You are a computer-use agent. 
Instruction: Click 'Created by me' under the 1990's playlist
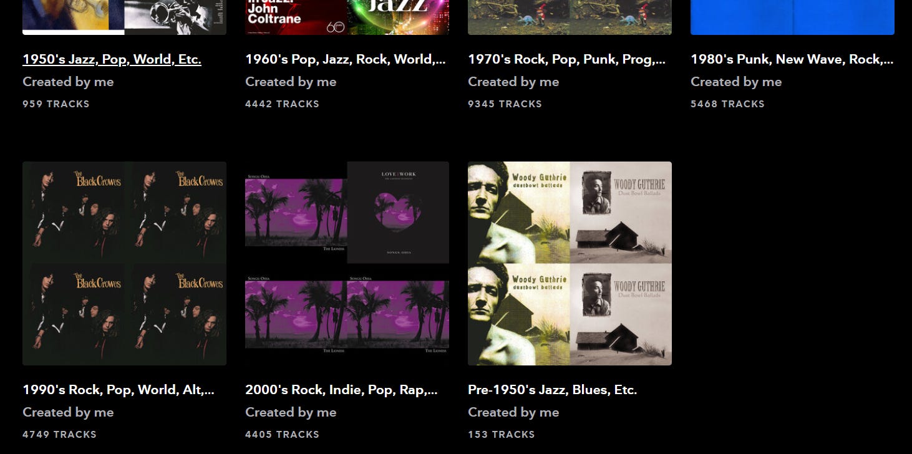coord(68,412)
